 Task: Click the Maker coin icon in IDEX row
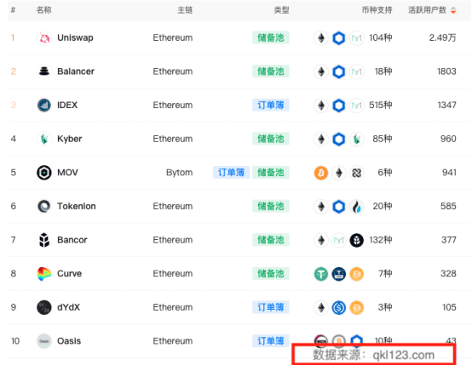tap(357, 106)
